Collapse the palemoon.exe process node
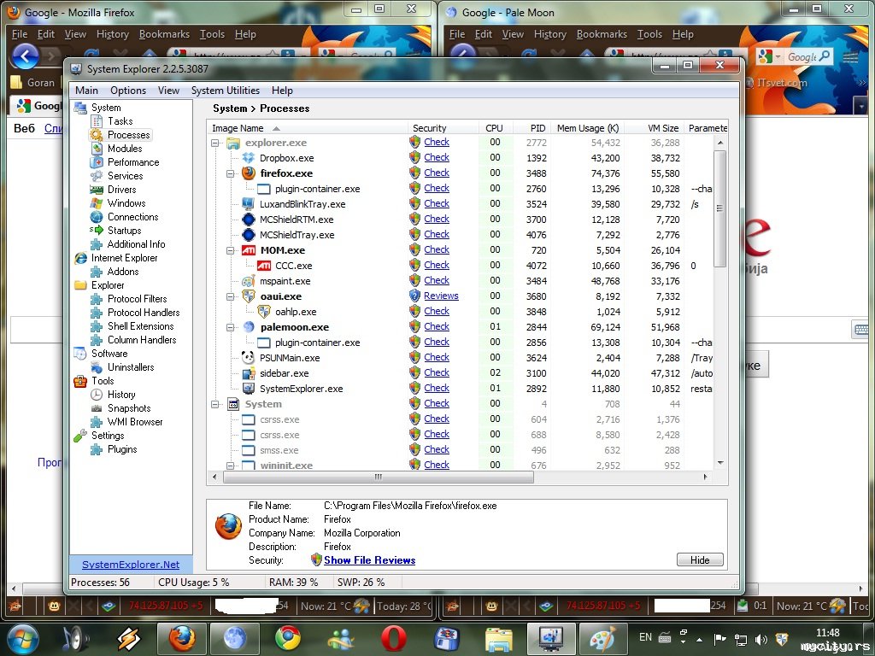The width and height of the screenshot is (875, 656). (230, 328)
